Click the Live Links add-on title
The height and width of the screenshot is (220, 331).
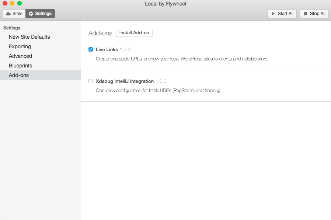107,50
